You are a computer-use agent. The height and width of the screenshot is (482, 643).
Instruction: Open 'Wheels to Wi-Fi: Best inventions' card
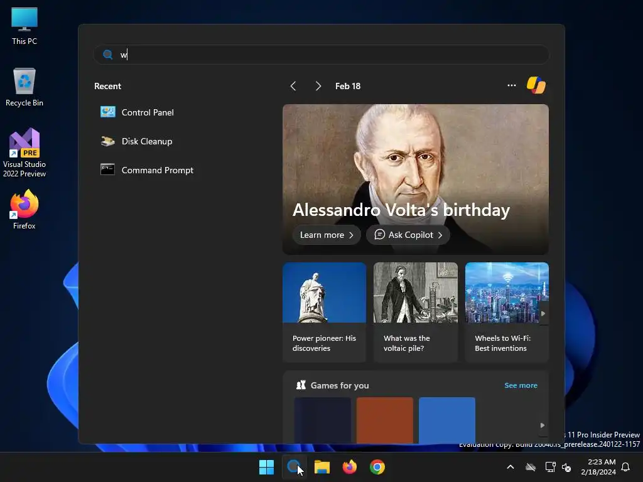(507, 313)
